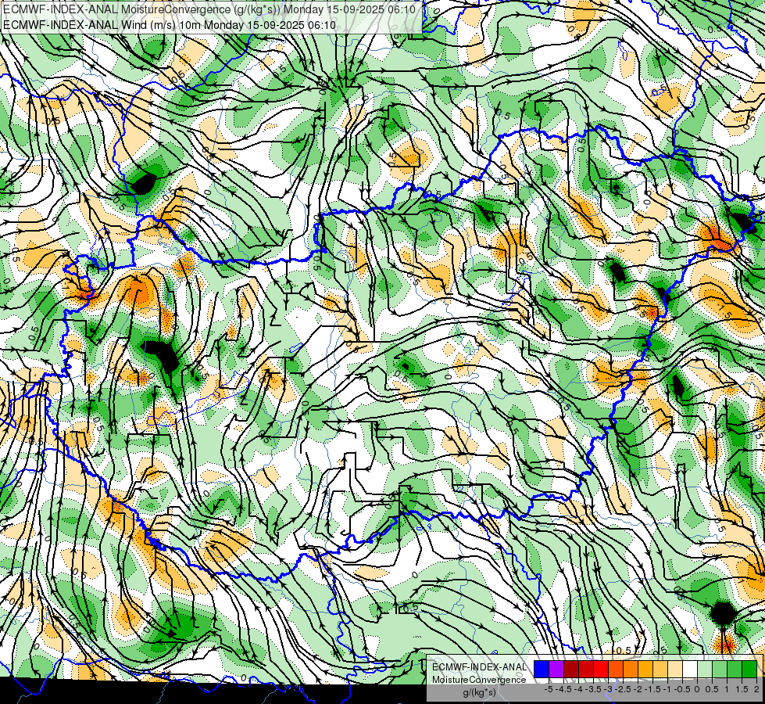Click the orange swatch between -2.5 and -2

[x=631, y=669]
